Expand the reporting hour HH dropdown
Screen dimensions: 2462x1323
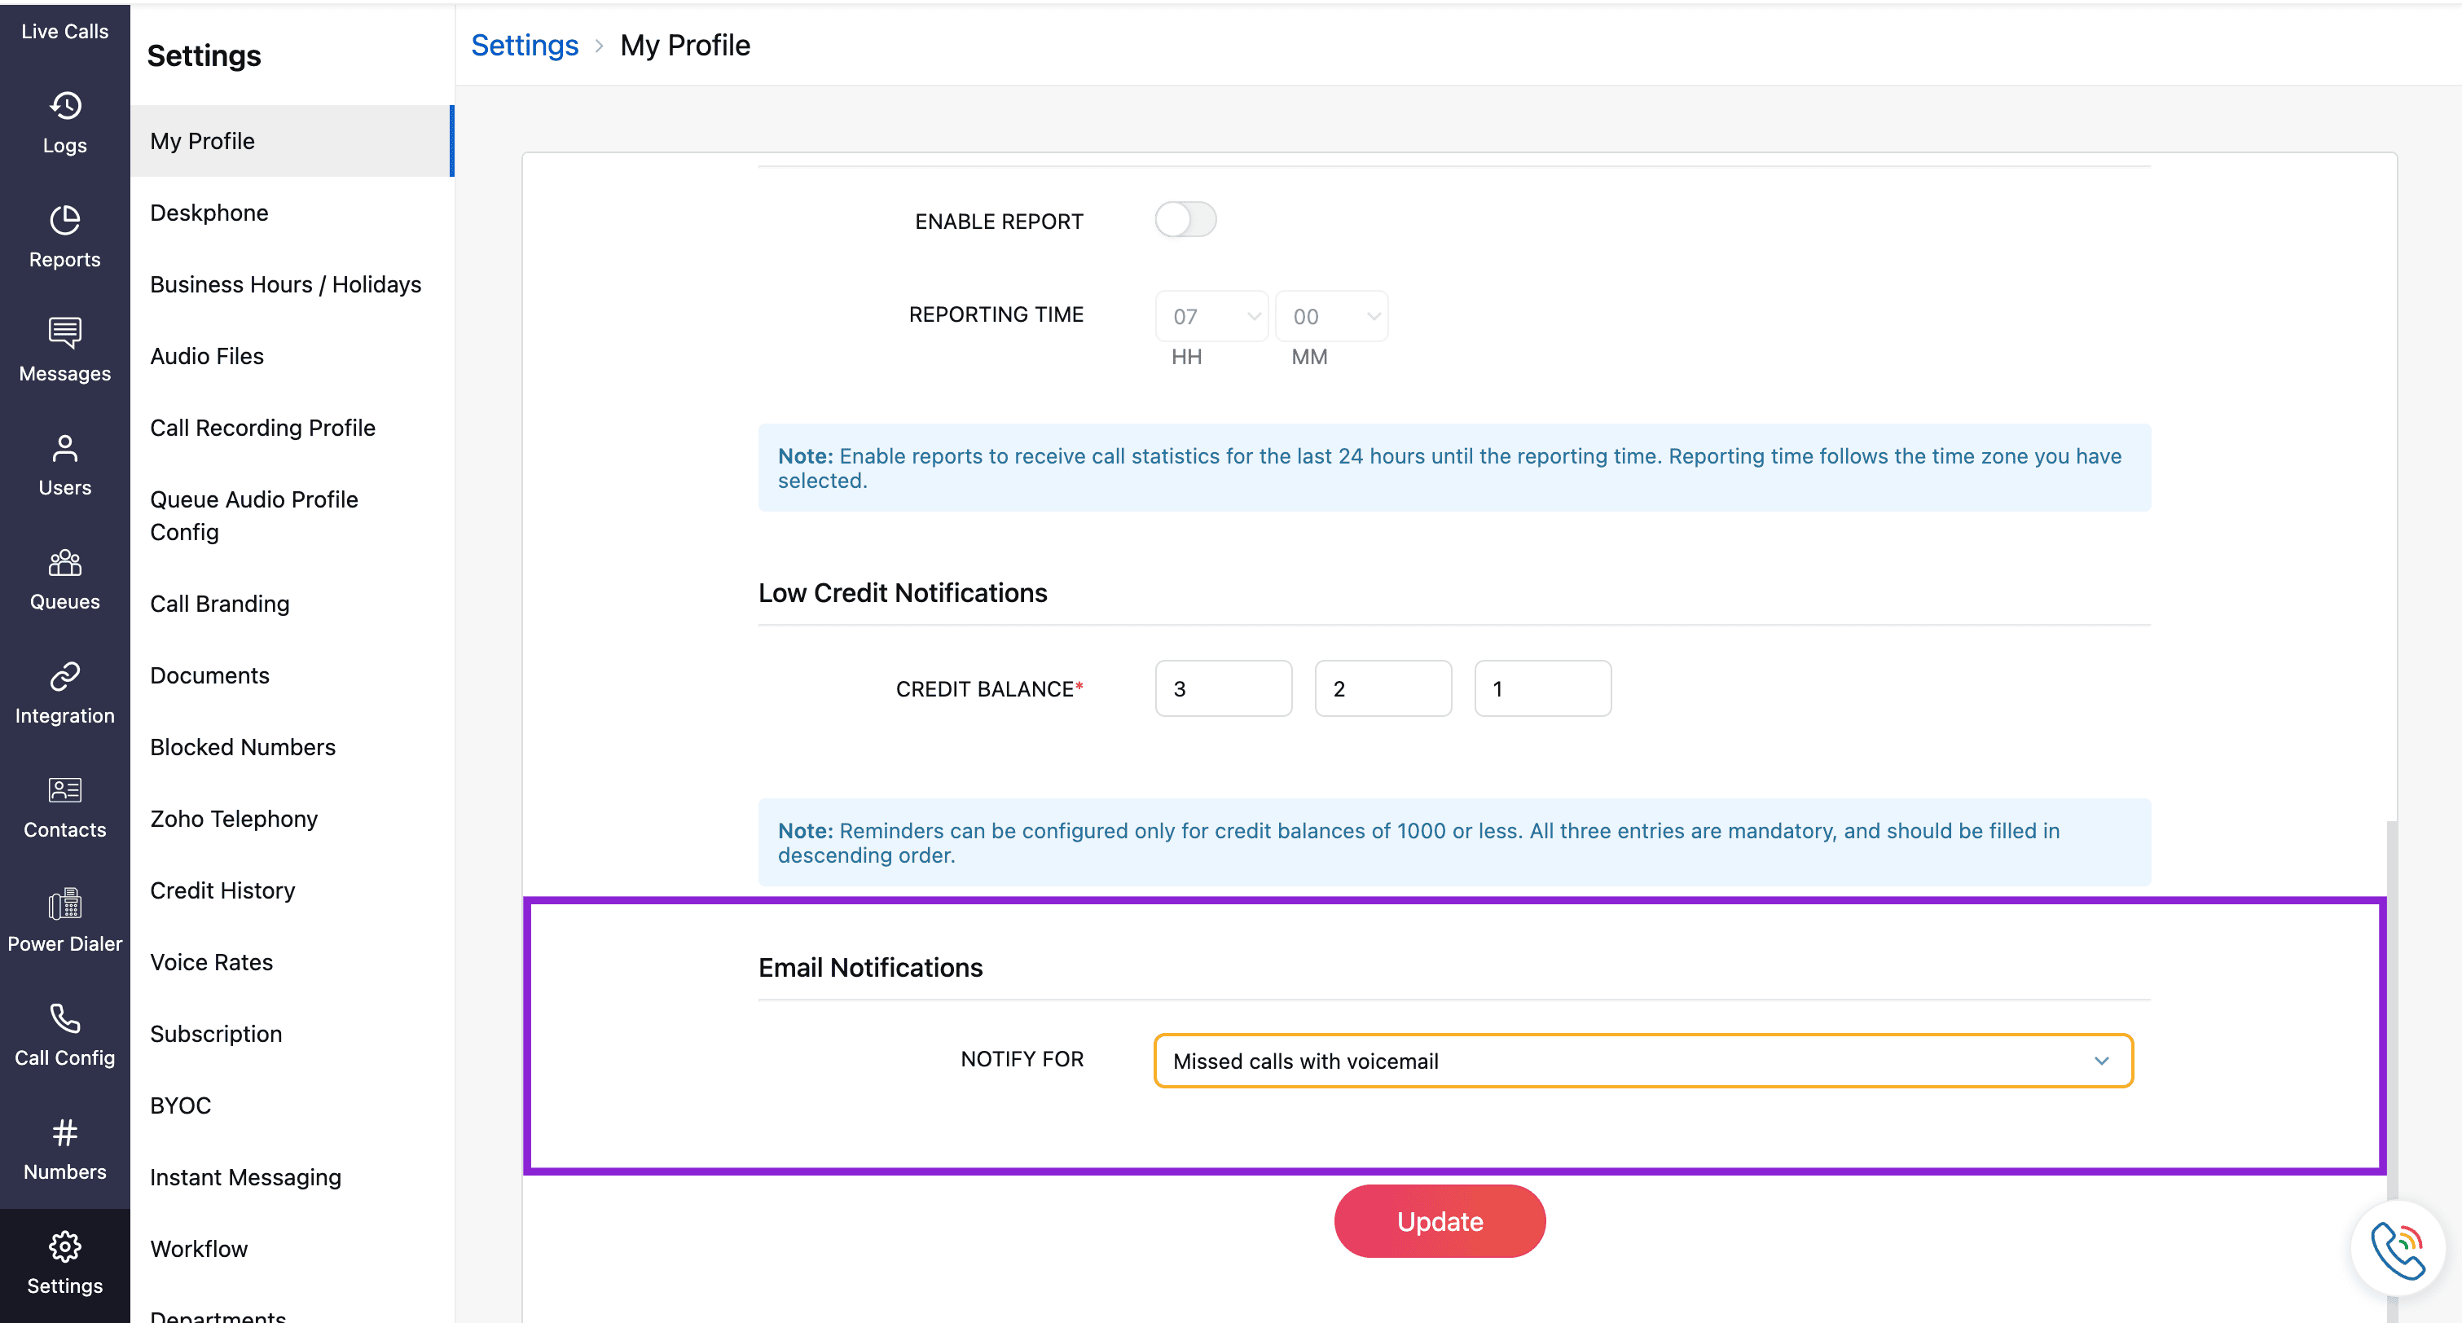pyautogui.click(x=1211, y=316)
